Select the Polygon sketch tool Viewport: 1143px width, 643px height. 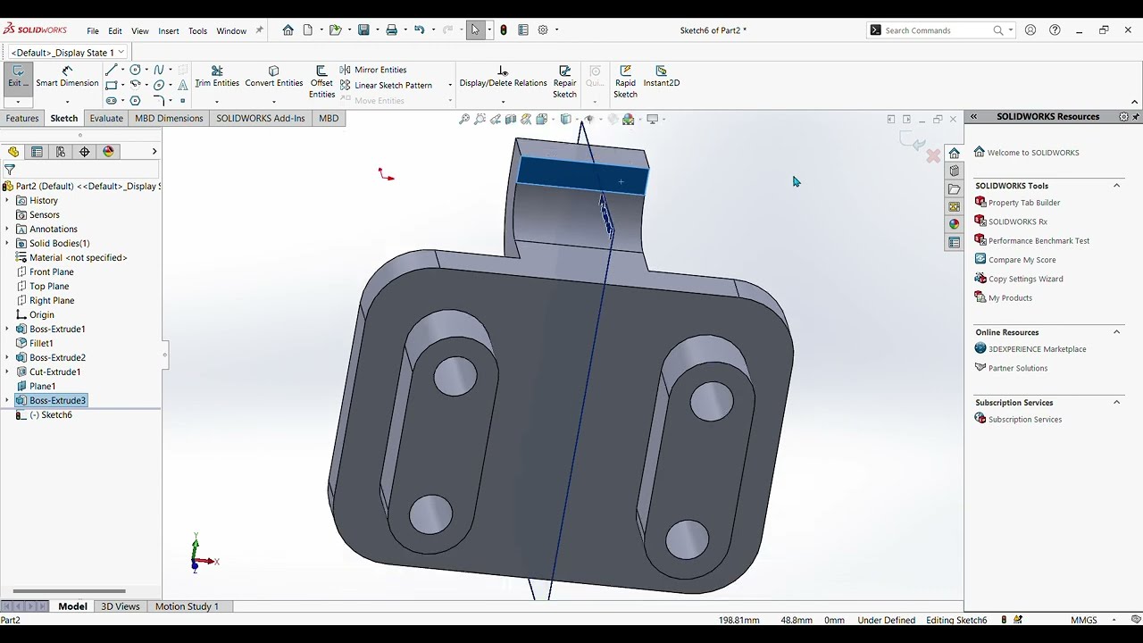pos(135,101)
